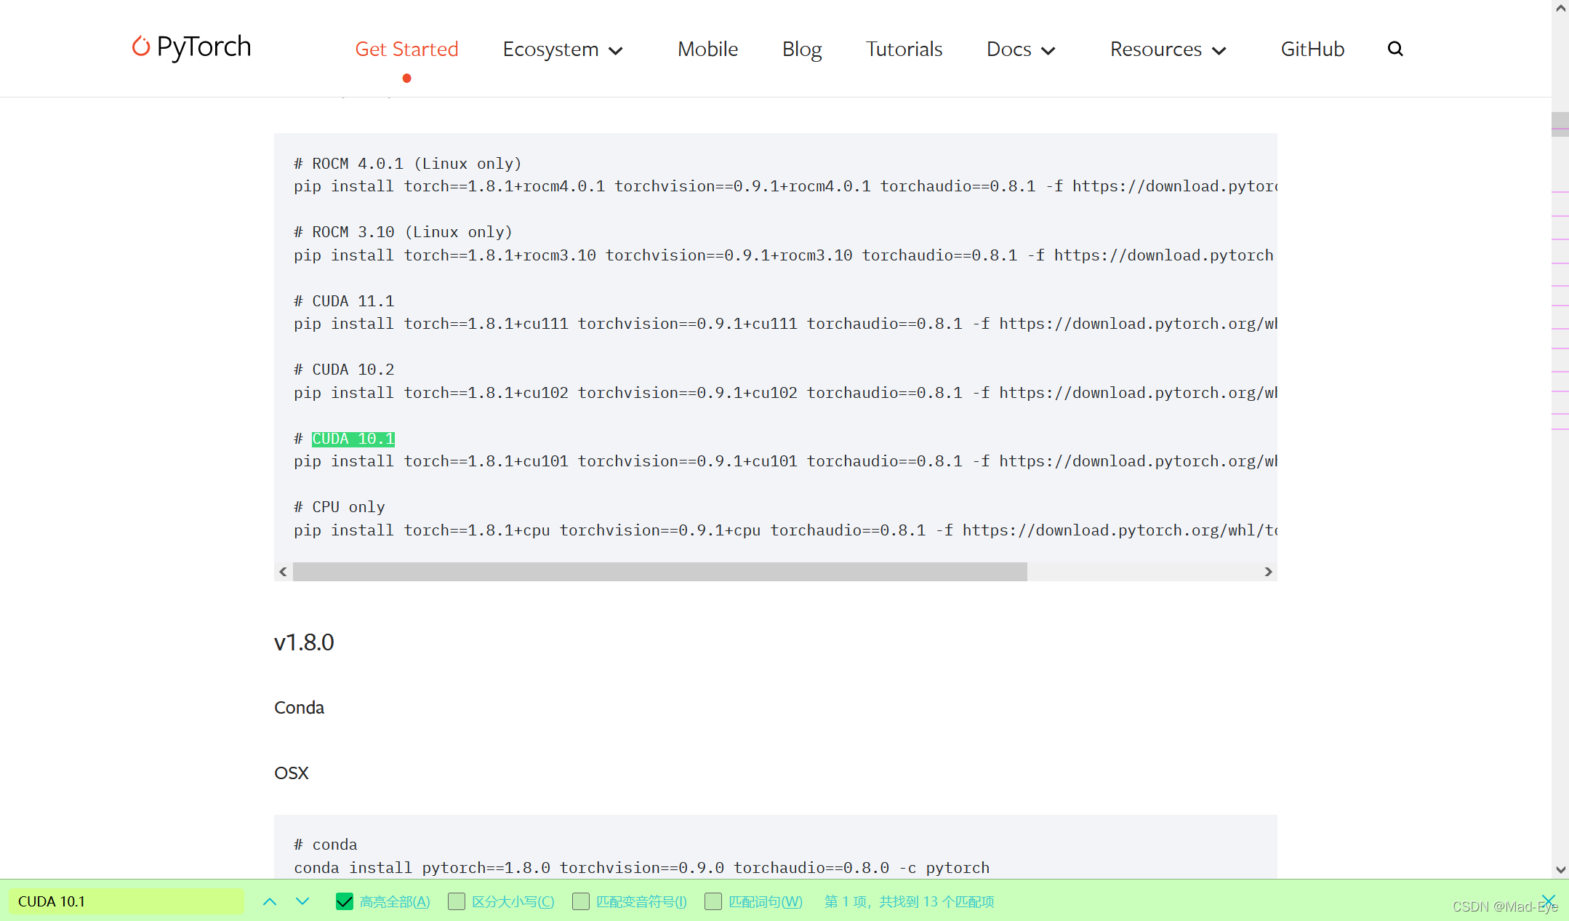This screenshot has height=921, width=1569.
Task: Click the '# conda' comment line
Action: (x=326, y=845)
